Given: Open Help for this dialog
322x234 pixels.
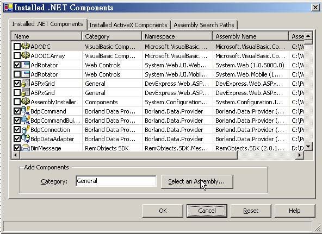Looking at the screenshot, I should point(295,211).
